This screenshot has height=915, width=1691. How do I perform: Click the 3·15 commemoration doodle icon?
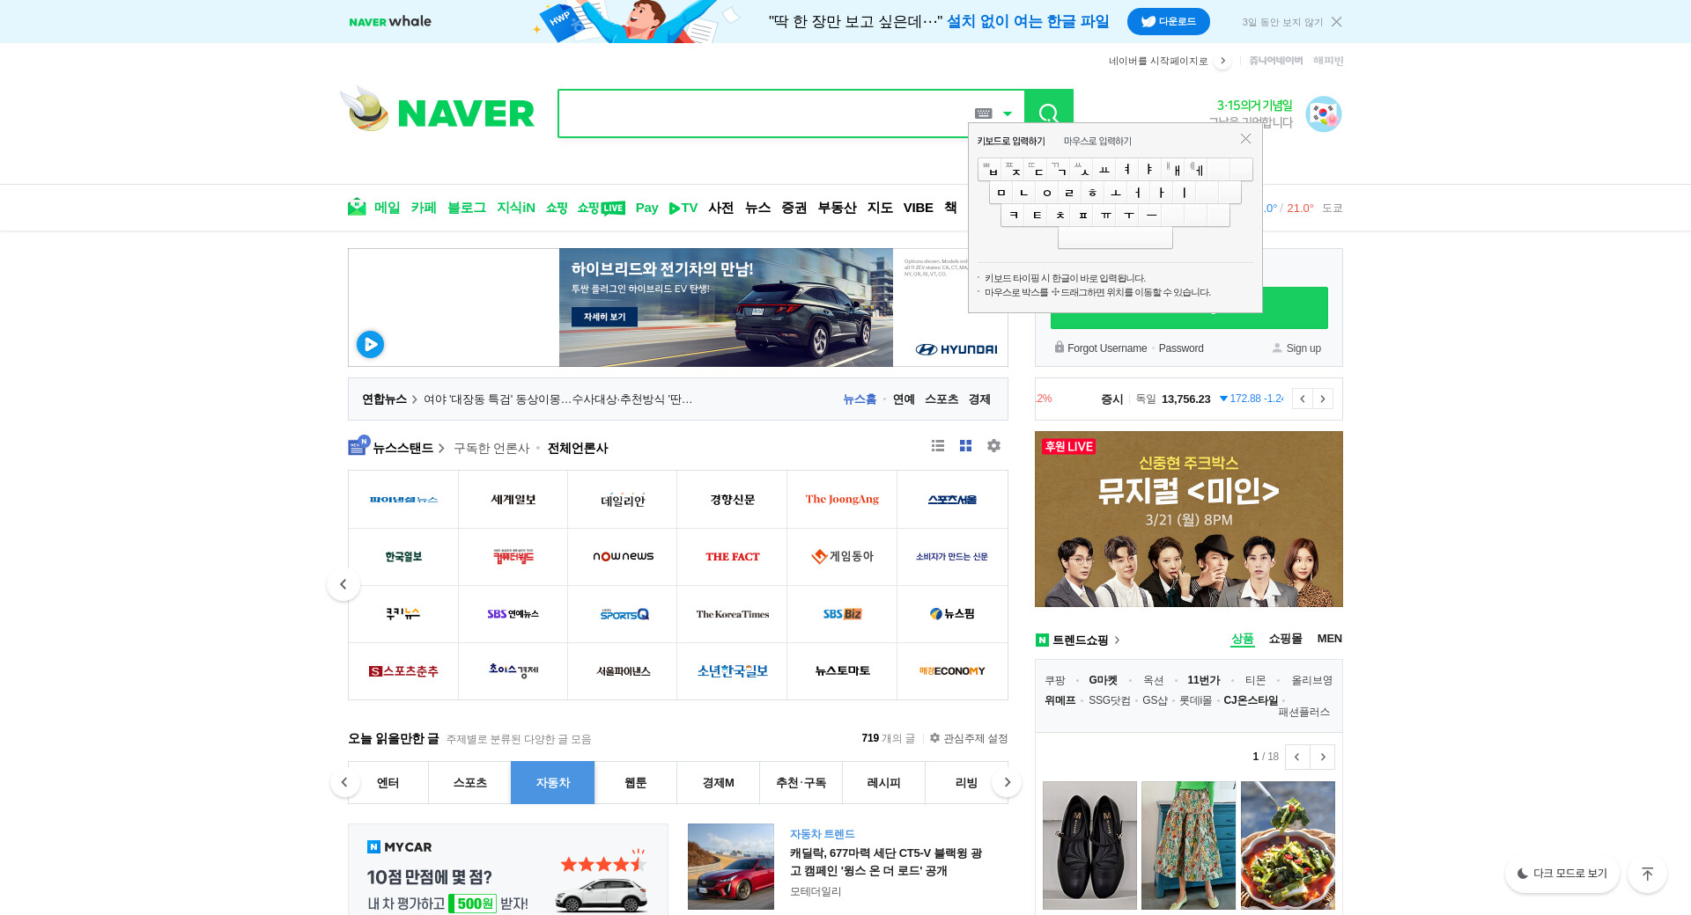tap(1323, 114)
